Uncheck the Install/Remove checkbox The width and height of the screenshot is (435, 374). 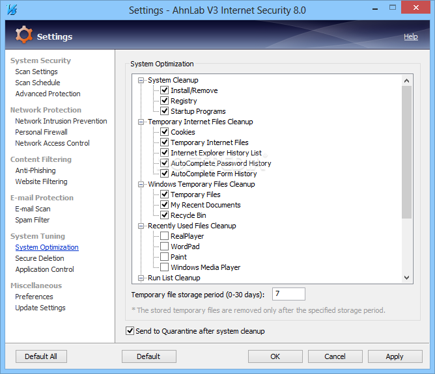point(165,90)
